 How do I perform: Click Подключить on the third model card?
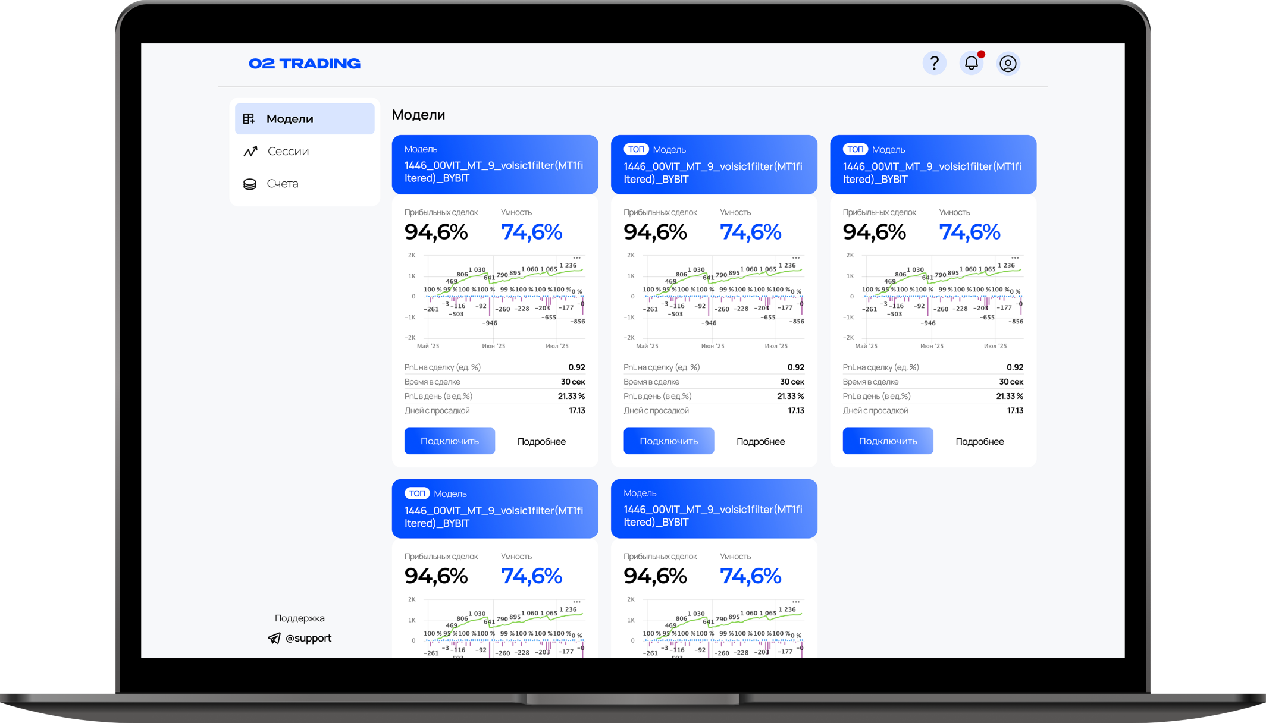888,441
